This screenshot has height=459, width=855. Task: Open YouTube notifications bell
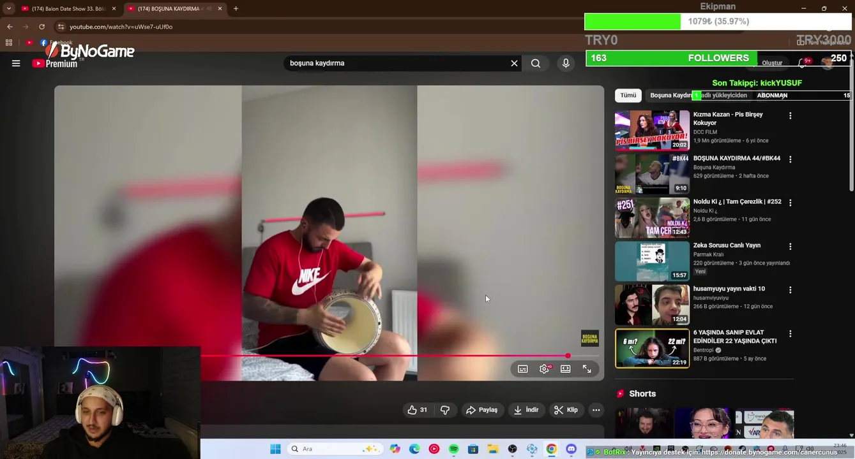803,62
